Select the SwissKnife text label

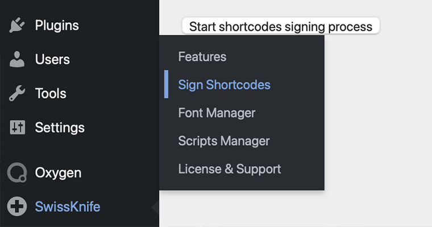[68, 207]
